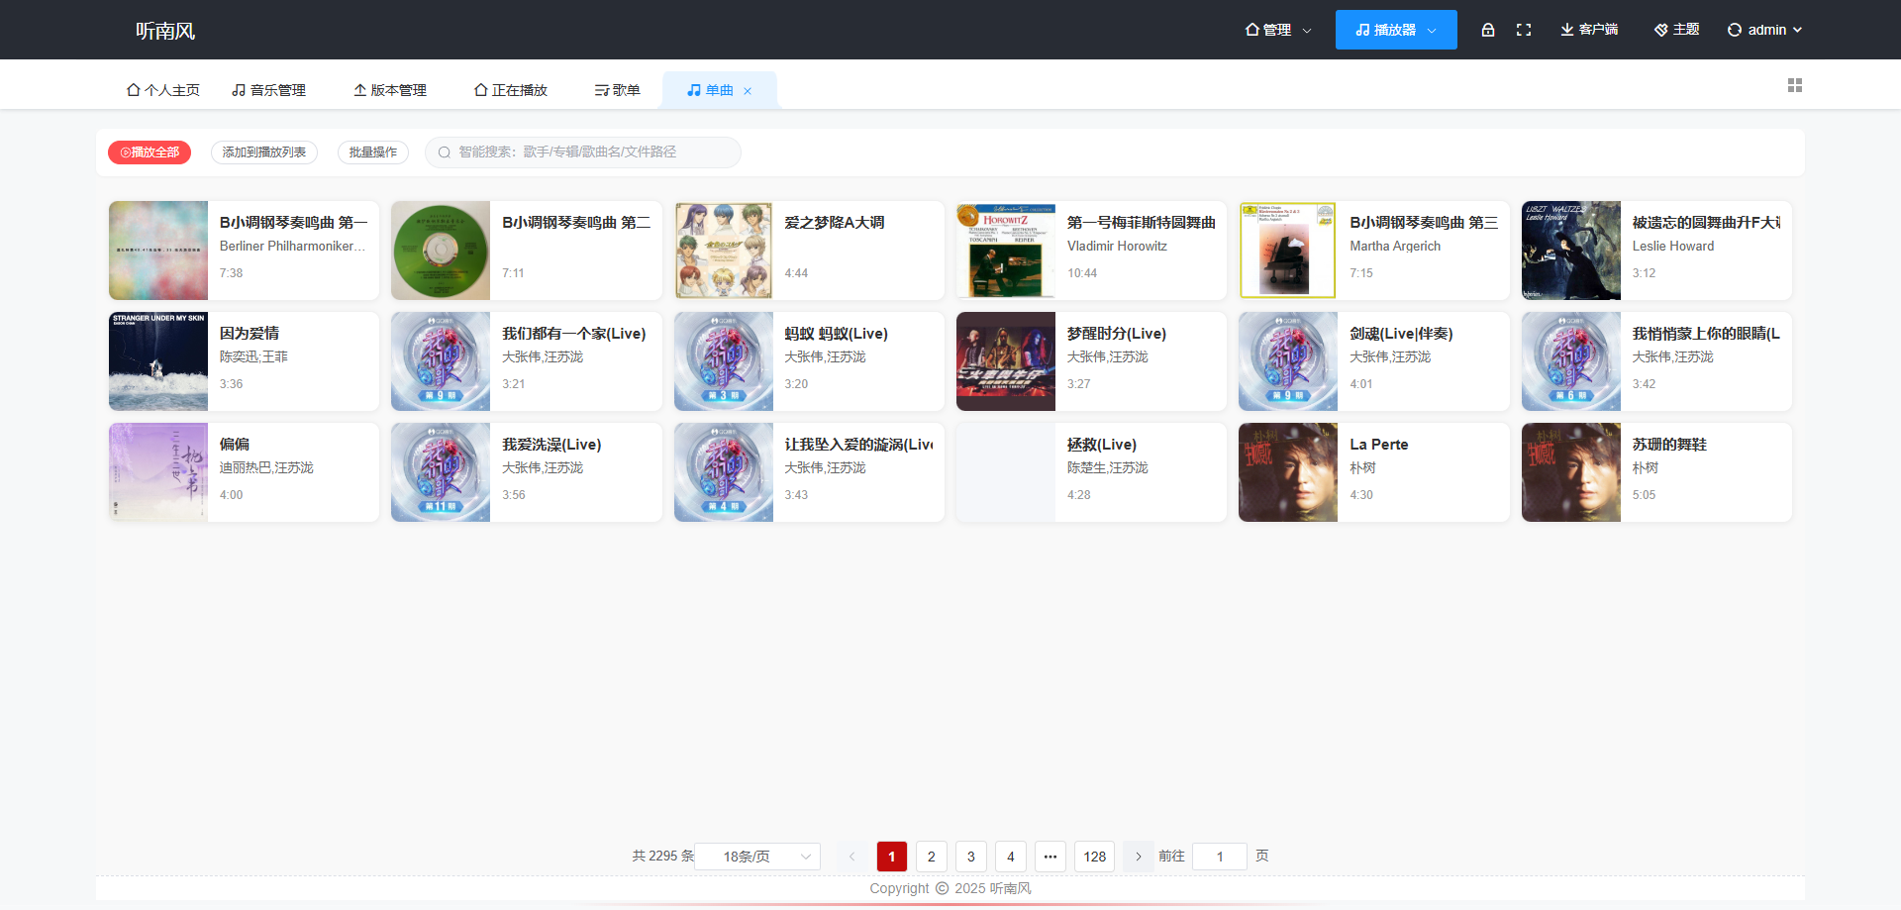This screenshot has width=1901, height=910.
Task: Click the song title 偏偏
Action: coord(235,445)
